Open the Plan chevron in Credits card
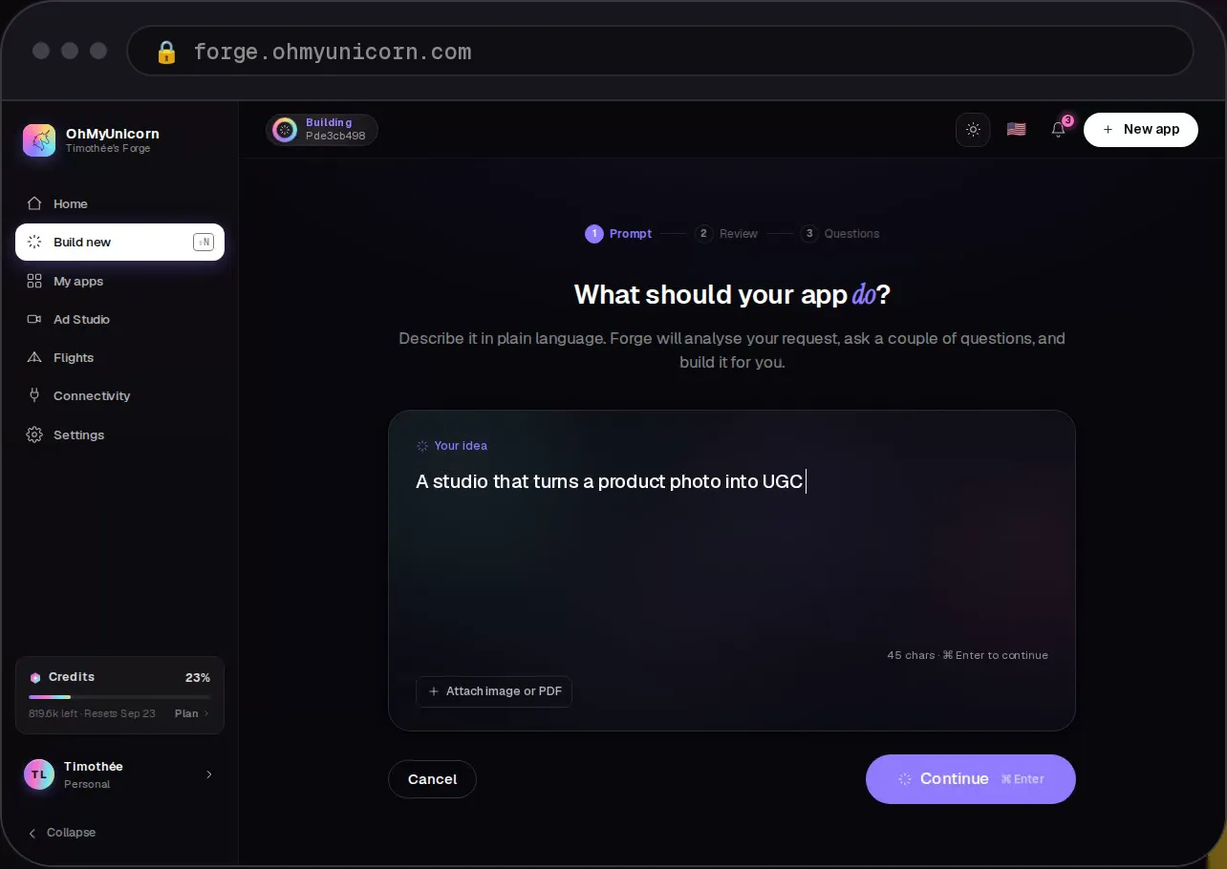1227x869 pixels. (x=192, y=713)
